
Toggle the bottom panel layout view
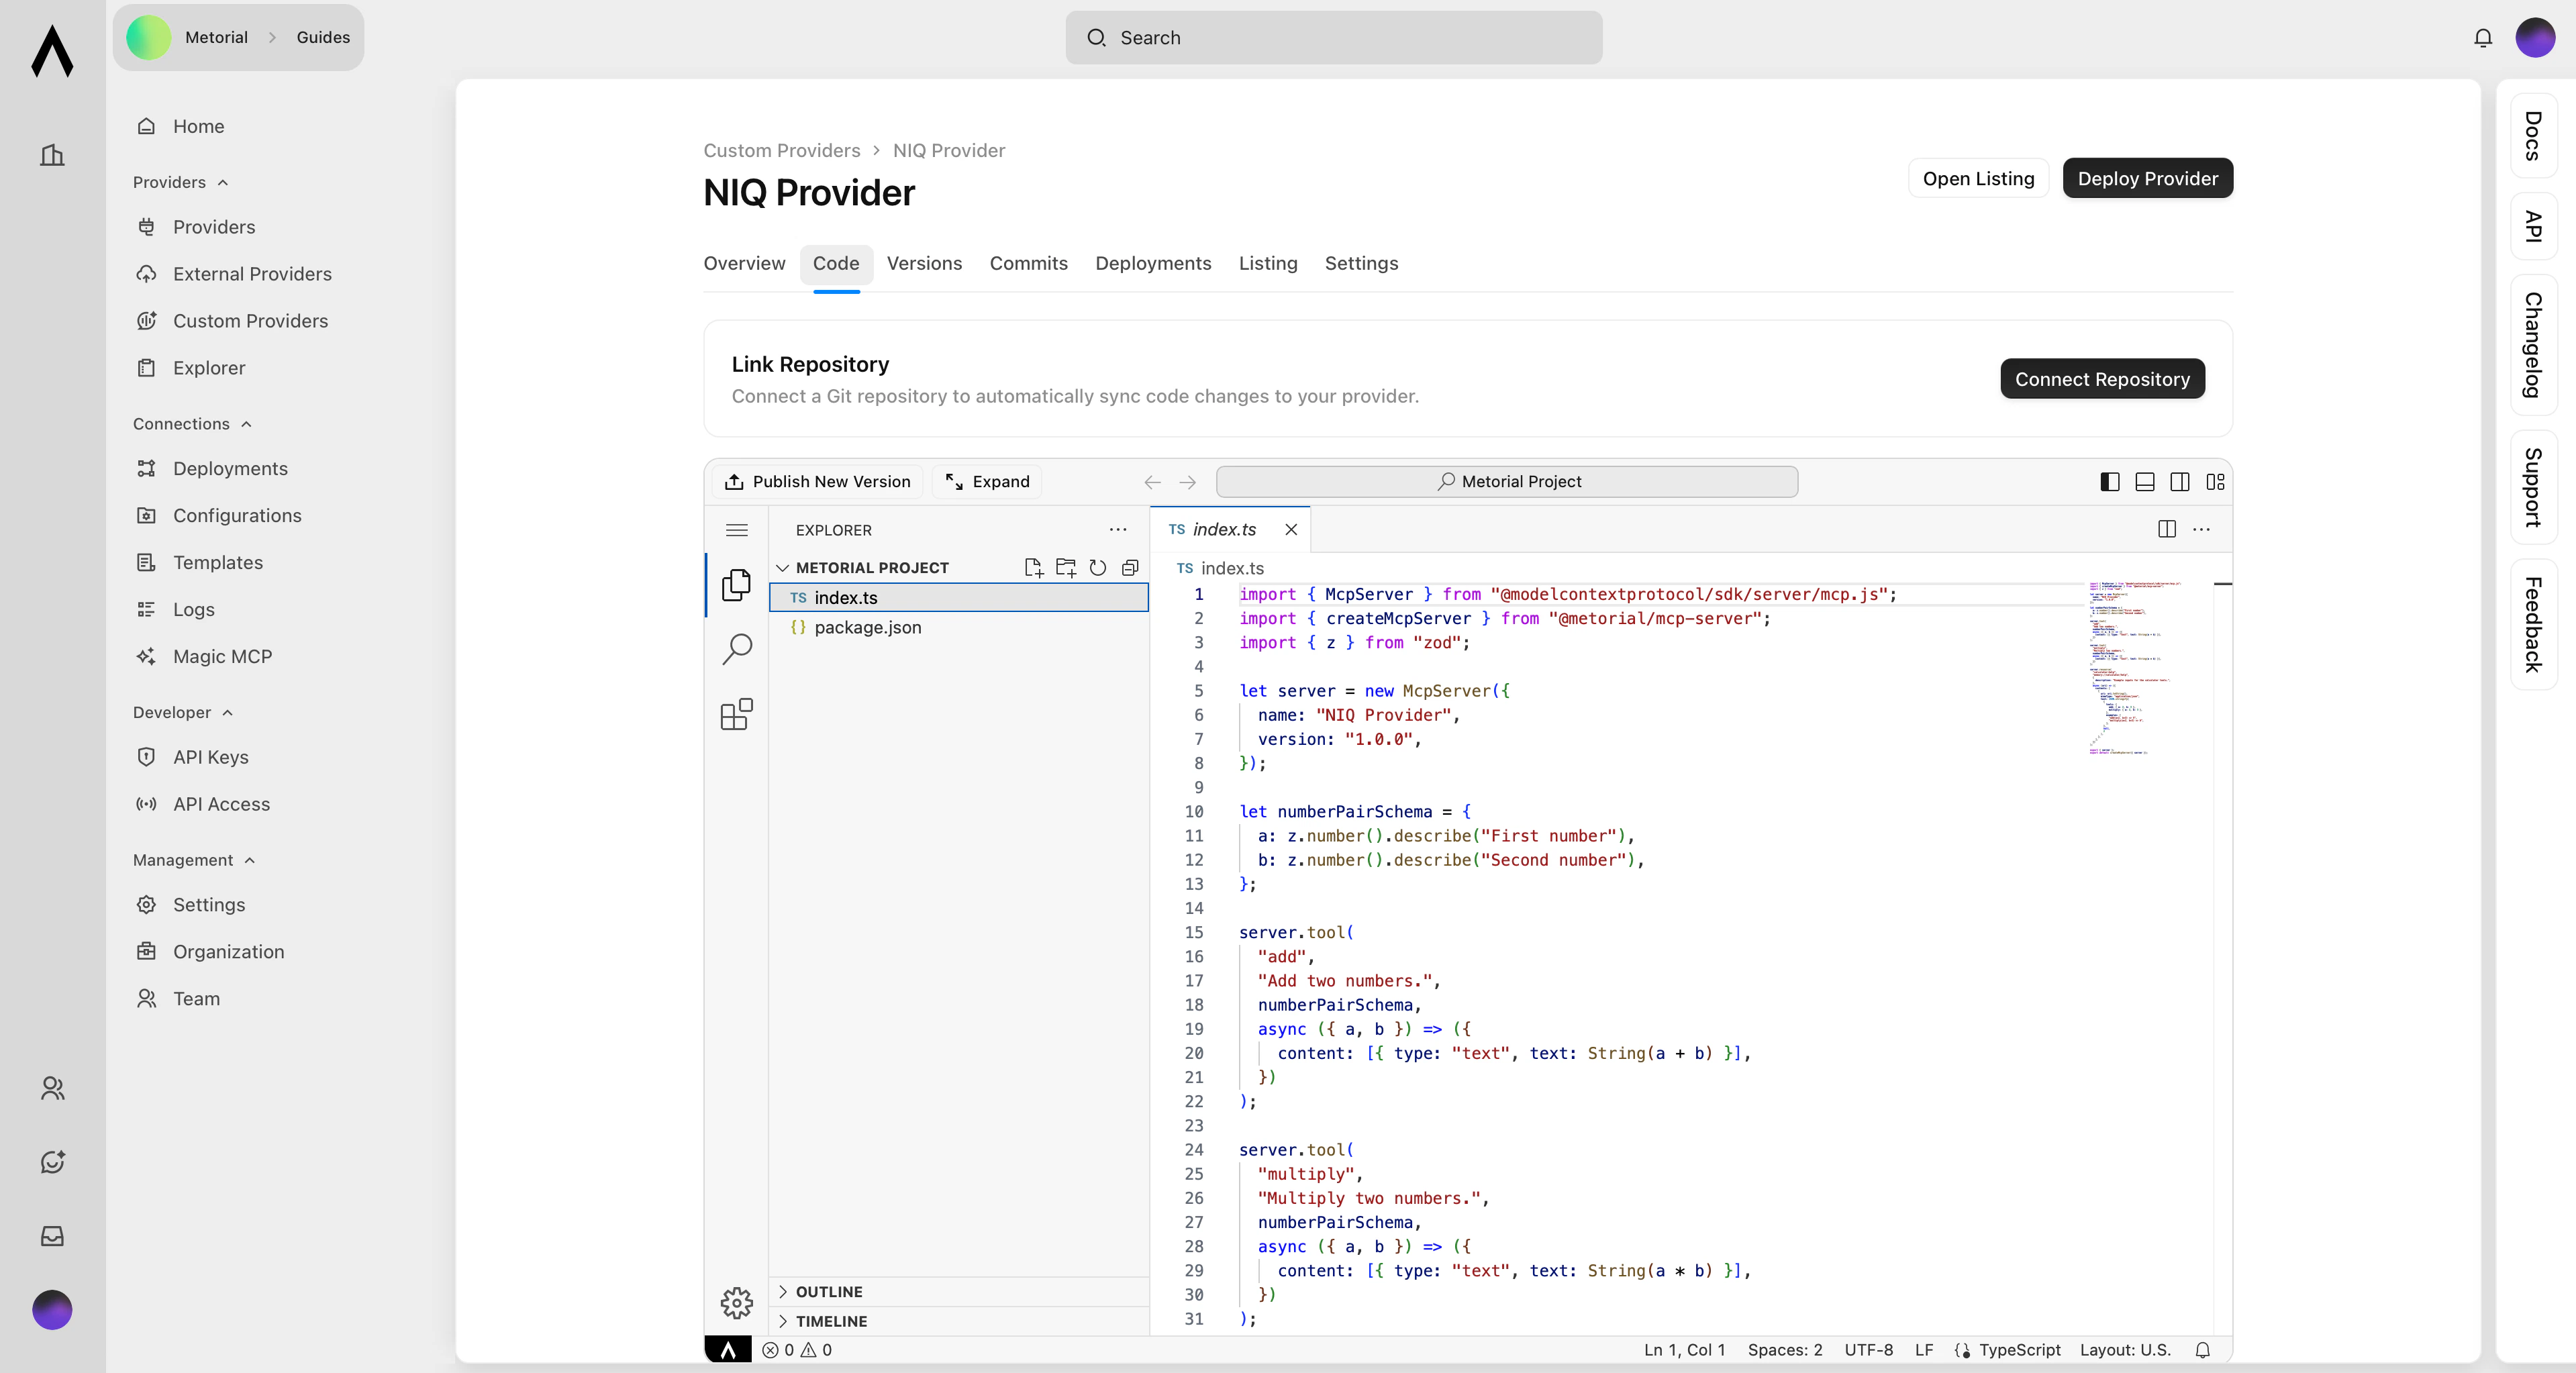[x=2144, y=482]
